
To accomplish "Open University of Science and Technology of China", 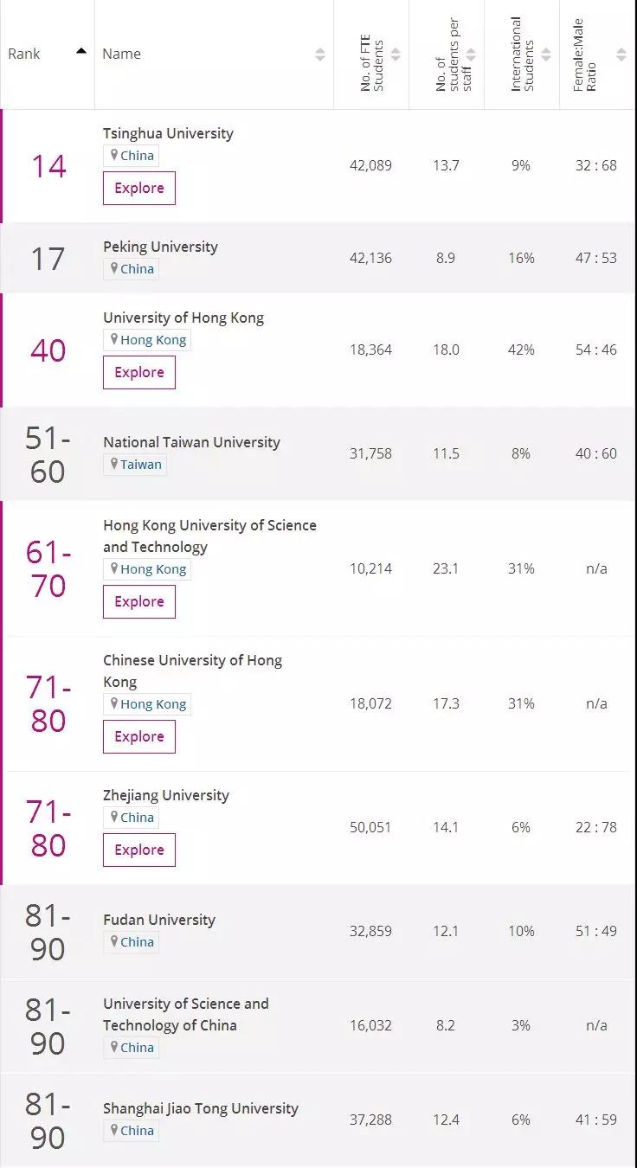I will point(186,1014).
